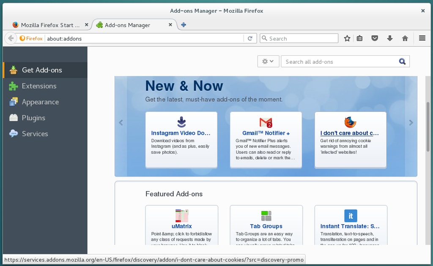Open the Firefox hamburger menu
This screenshot has height=266, width=433.
tap(422, 38)
